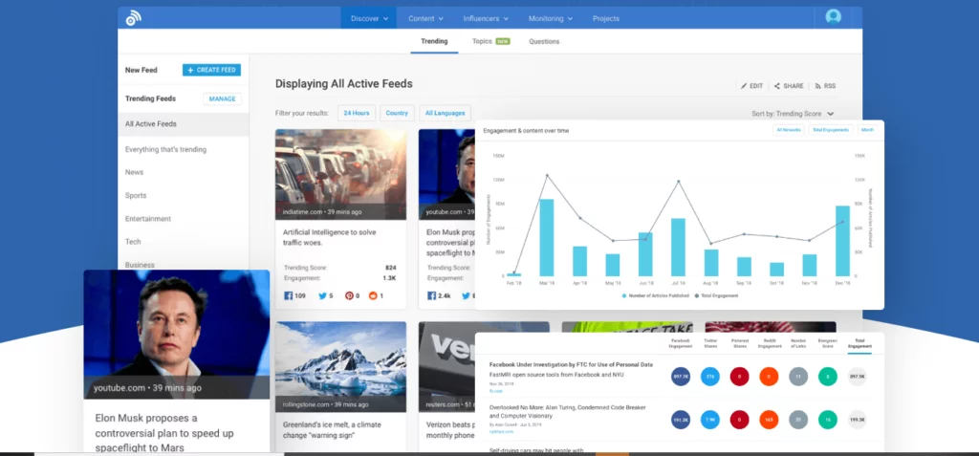Open the Total Engagements chart filter
The image size is (979, 456).
click(831, 130)
